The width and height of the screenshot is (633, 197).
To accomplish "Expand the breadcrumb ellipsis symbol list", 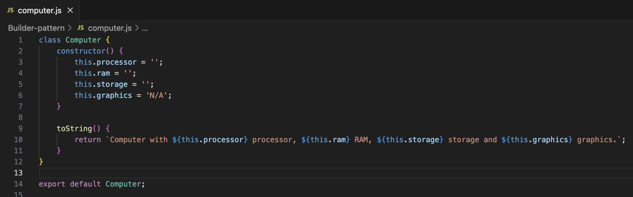I will [x=145, y=29].
